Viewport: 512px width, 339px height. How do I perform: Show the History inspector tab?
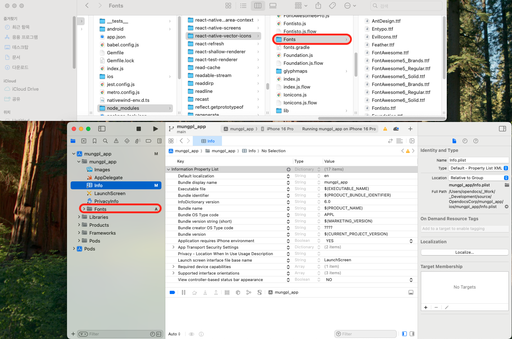[x=465, y=141]
